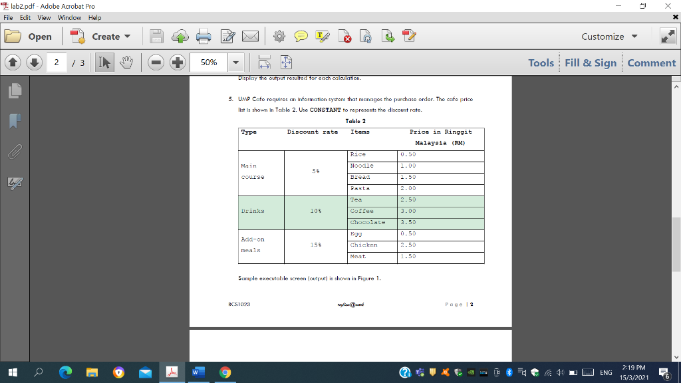This screenshot has height=383, width=681.
Task: Open the settings gear icon
Action: 279,37
